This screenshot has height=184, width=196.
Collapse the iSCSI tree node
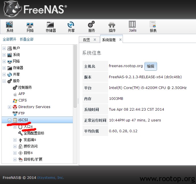tap(9, 120)
